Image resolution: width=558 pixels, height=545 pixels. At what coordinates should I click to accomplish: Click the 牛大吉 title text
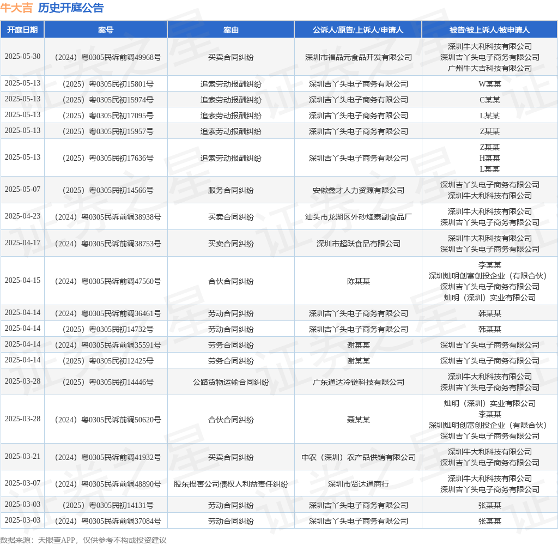pos(16,8)
